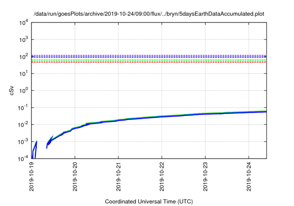Click the 2019-10-23 date label

tap(205, 177)
